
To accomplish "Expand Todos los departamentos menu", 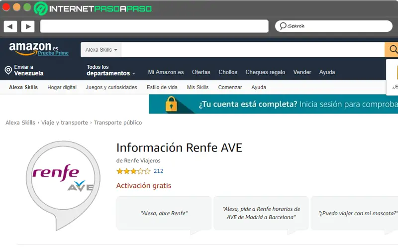I will click(110, 70).
